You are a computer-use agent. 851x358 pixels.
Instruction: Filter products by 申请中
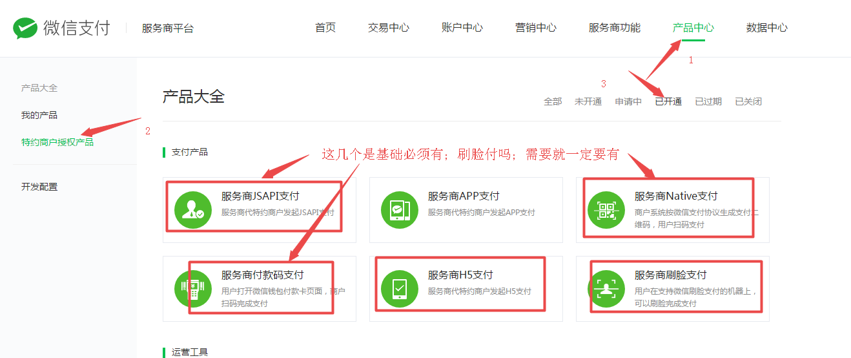point(628,101)
